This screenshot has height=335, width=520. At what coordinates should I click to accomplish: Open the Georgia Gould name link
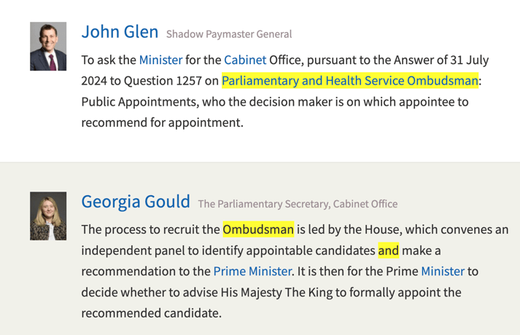point(136,202)
